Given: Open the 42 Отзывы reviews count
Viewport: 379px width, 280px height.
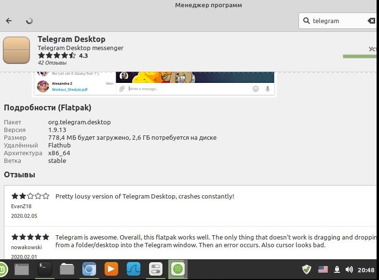Looking at the screenshot, I should pos(52,63).
